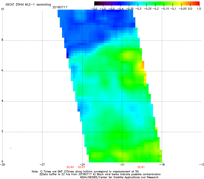Click the purple data cell on the swath's left edge
204x179 pixels.
[68, 57]
